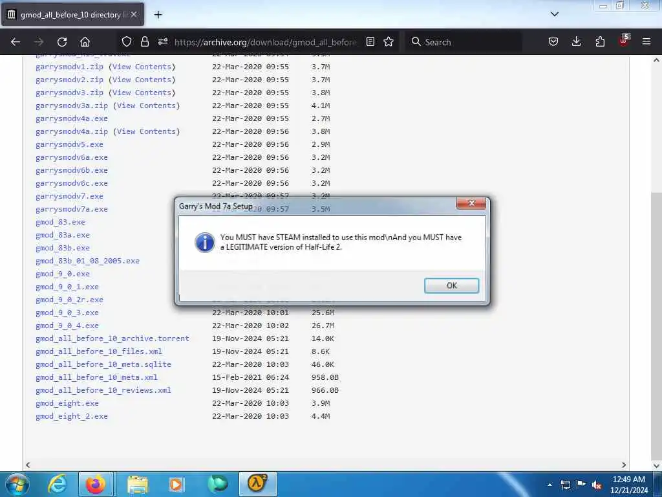Download gmod_83.exe
The width and height of the screenshot is (662, 497).
pos(60,223)
